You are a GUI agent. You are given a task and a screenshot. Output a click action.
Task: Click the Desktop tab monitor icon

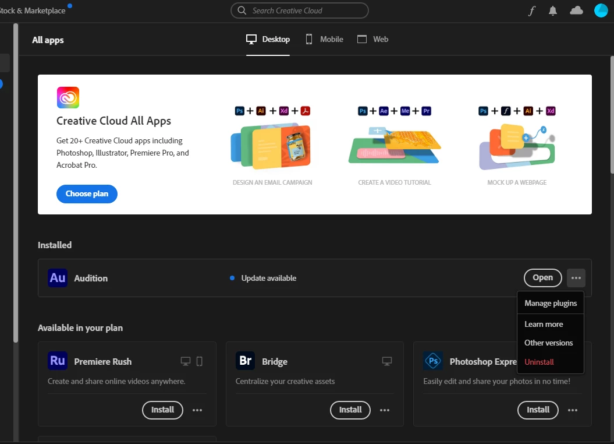coord(251,39)
